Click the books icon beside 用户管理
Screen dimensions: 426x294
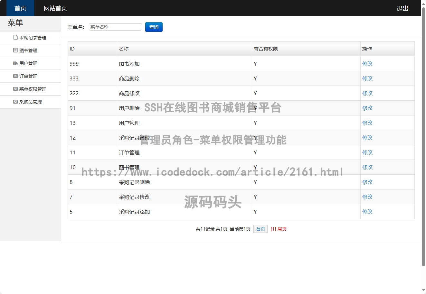pos(15,63)
